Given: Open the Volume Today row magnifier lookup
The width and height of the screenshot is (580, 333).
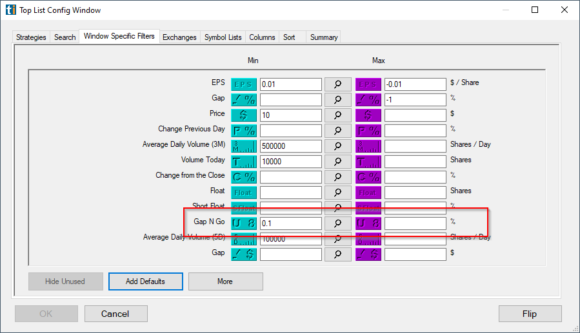Looking at the screenshot, I should pos(337,162).
